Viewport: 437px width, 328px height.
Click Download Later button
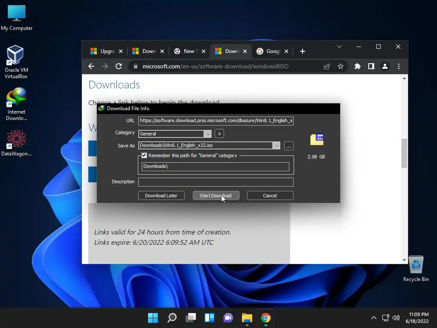[x=161, y=196]
